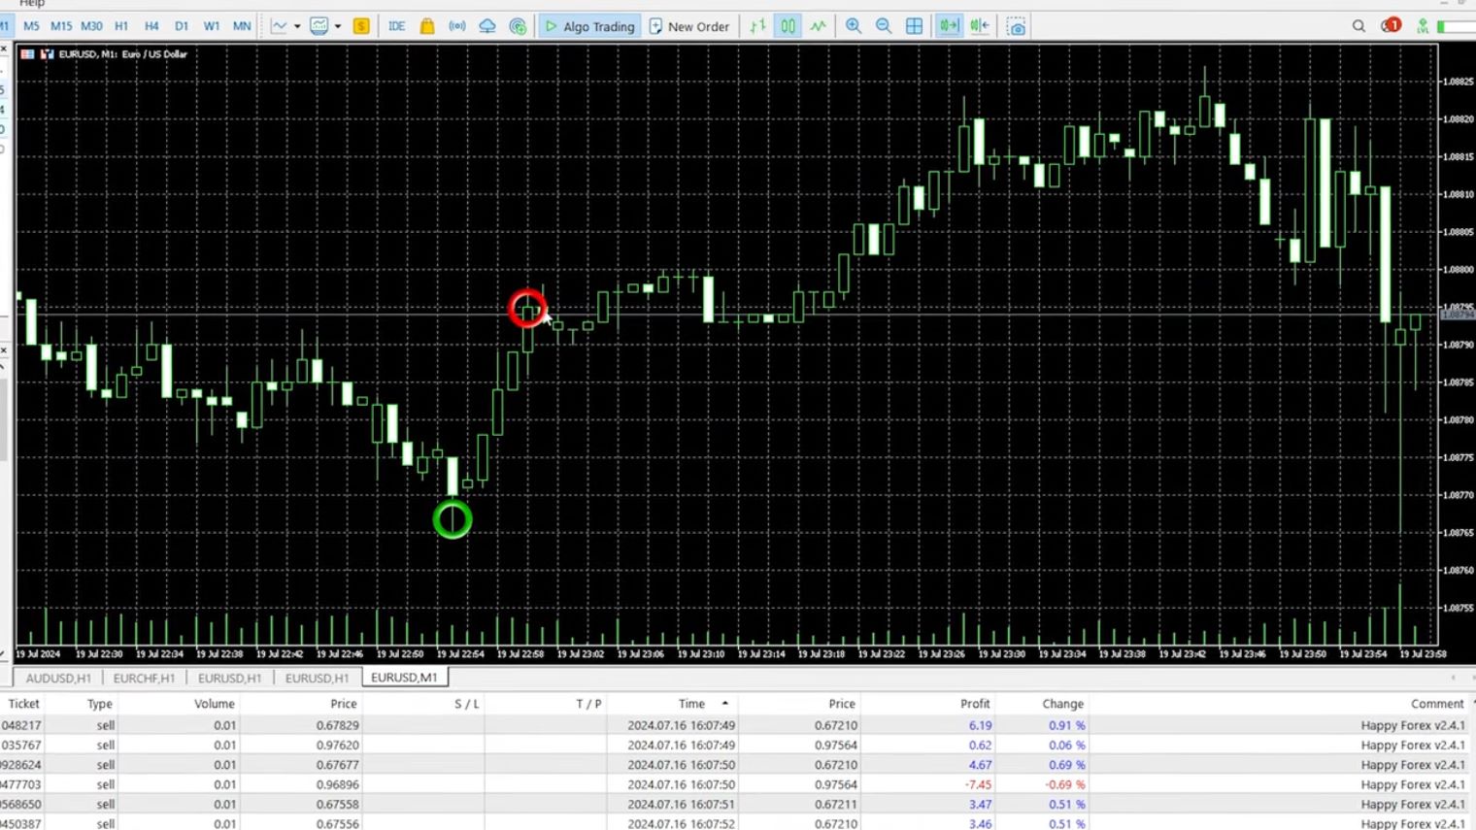Image resolution: width=1476 pixels, height=830 pixels.
Task: Open MetaEditor via the IDE icon
Action: (x=396, y=26)
